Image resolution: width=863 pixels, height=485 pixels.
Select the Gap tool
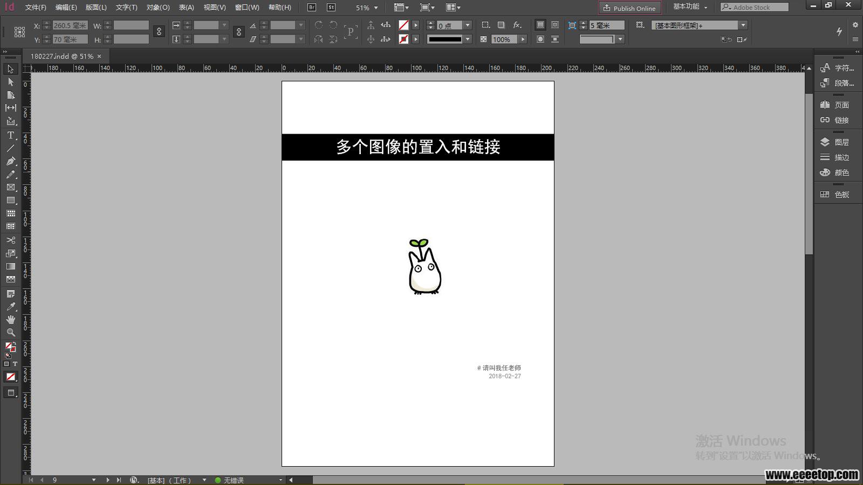coord(10,108)
